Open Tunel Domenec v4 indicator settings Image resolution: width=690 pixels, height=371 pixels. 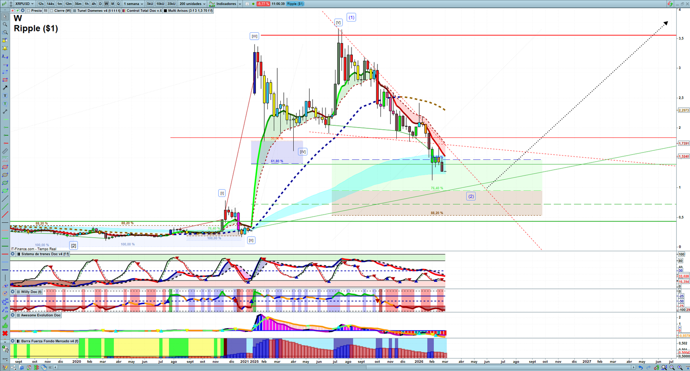[99, 11]
